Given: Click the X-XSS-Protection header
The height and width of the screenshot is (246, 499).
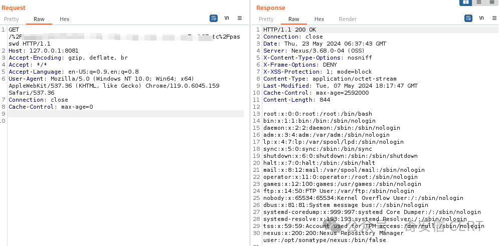Looking at the screenshot, I should 317,72.
